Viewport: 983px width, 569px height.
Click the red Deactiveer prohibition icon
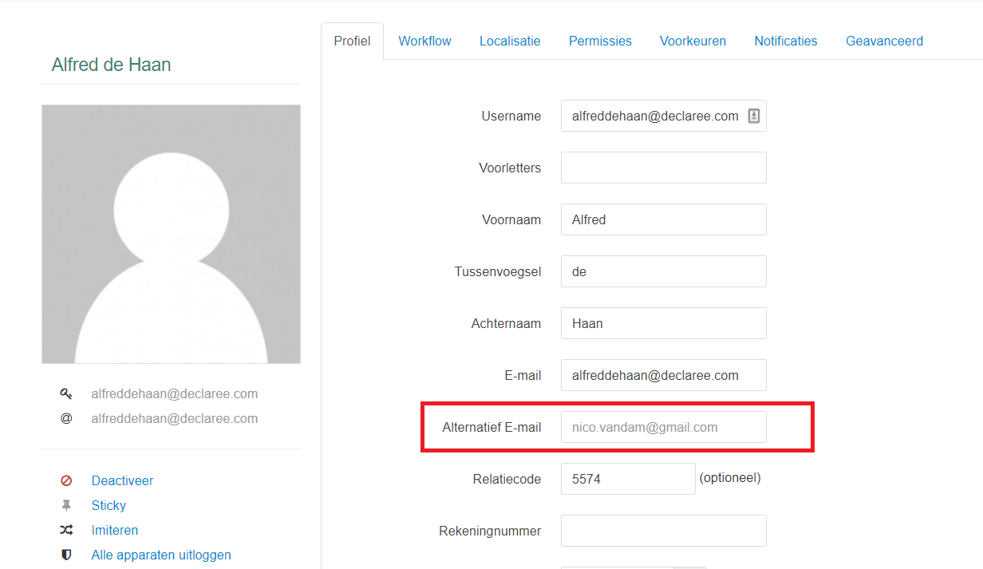66,481
